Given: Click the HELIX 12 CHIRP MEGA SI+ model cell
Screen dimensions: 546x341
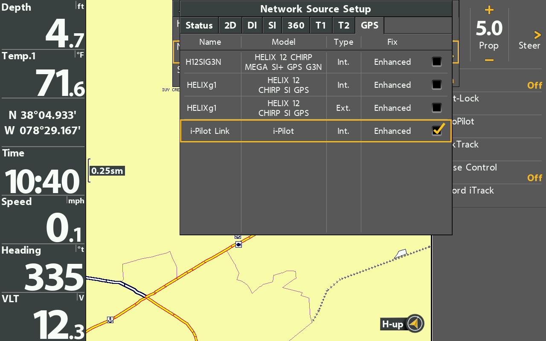Looking at the screenshot, I should coord(284,62).
